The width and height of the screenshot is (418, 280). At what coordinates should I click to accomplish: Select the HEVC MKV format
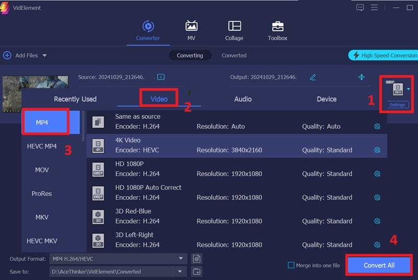pyautogui.click(x=42, y=241)
